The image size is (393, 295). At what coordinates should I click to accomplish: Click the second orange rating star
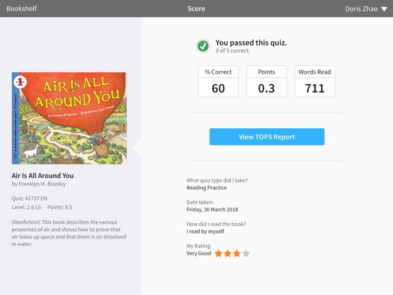tap(228, 253)
